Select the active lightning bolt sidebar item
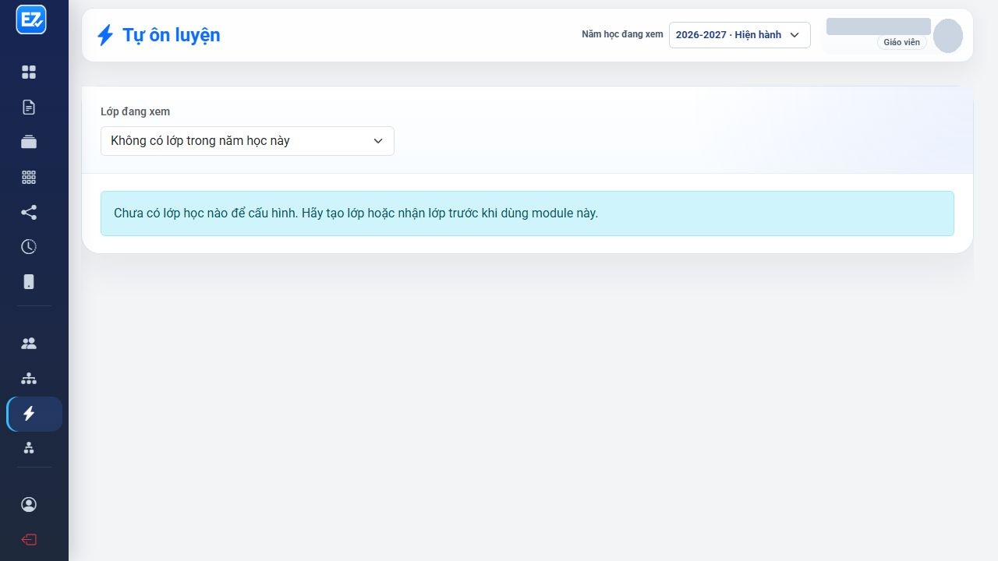 coord(34,414)
